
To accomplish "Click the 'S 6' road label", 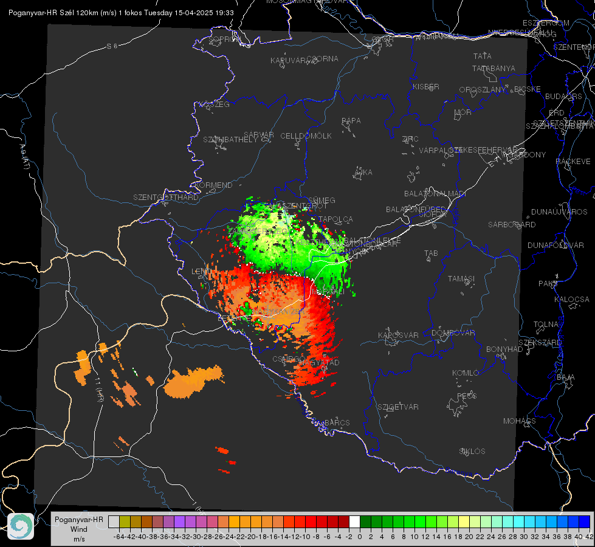I will (x=112, y=46).
